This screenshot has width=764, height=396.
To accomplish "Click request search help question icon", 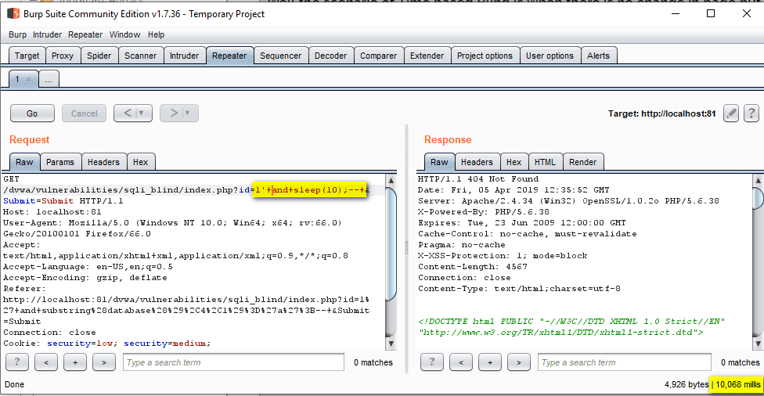I will (17, 362).
